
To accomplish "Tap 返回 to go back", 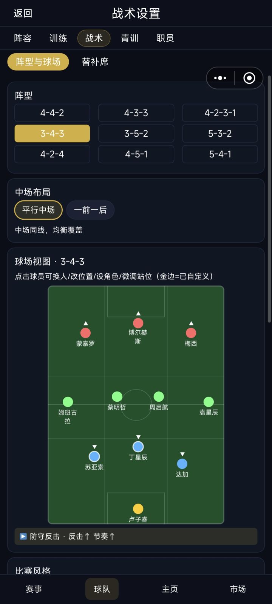I will [x=23, y=14].
